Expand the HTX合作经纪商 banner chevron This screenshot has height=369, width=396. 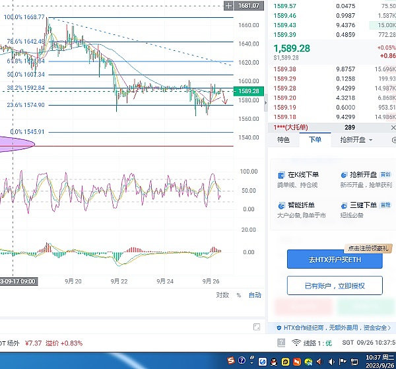click(391, 327)
